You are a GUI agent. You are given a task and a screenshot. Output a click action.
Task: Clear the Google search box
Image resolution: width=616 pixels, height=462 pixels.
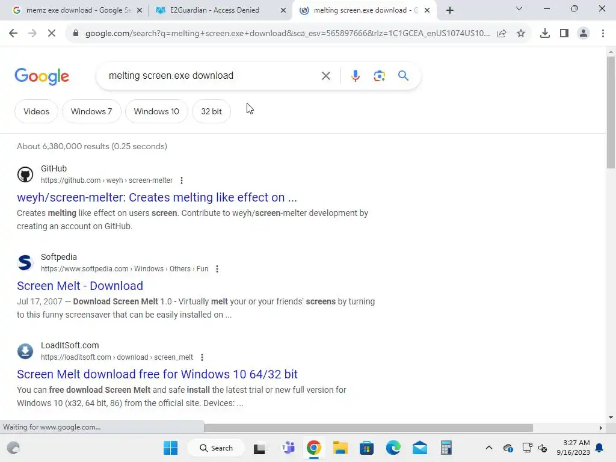point(325,76)
